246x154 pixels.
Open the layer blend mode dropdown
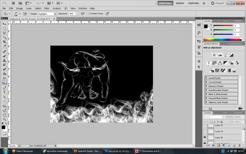pyautogui.click(x=214, y=117)
